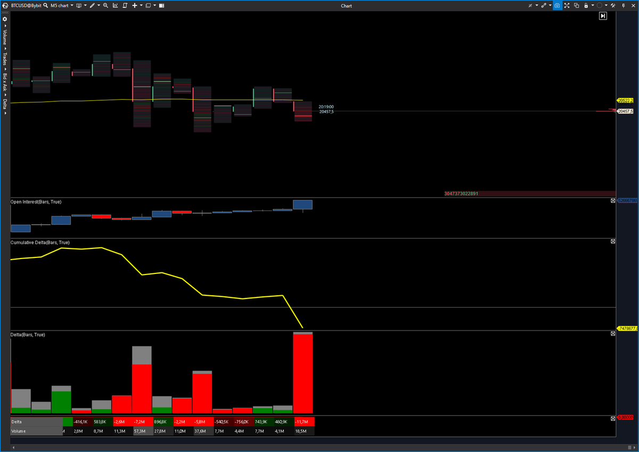This screenshot has width=639, height=452.
Task: Toggle the padlock lock icon
Action: (x=586, y=5)
